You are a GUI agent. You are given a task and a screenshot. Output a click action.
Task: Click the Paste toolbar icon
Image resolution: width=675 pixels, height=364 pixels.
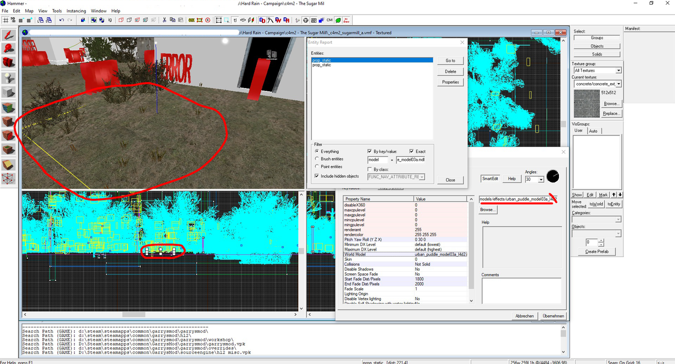(x=181, y=20)
